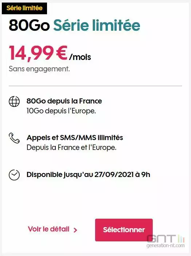Open the Voir le détail link
This screenshot has width=191, height=256.
[52, 229]
